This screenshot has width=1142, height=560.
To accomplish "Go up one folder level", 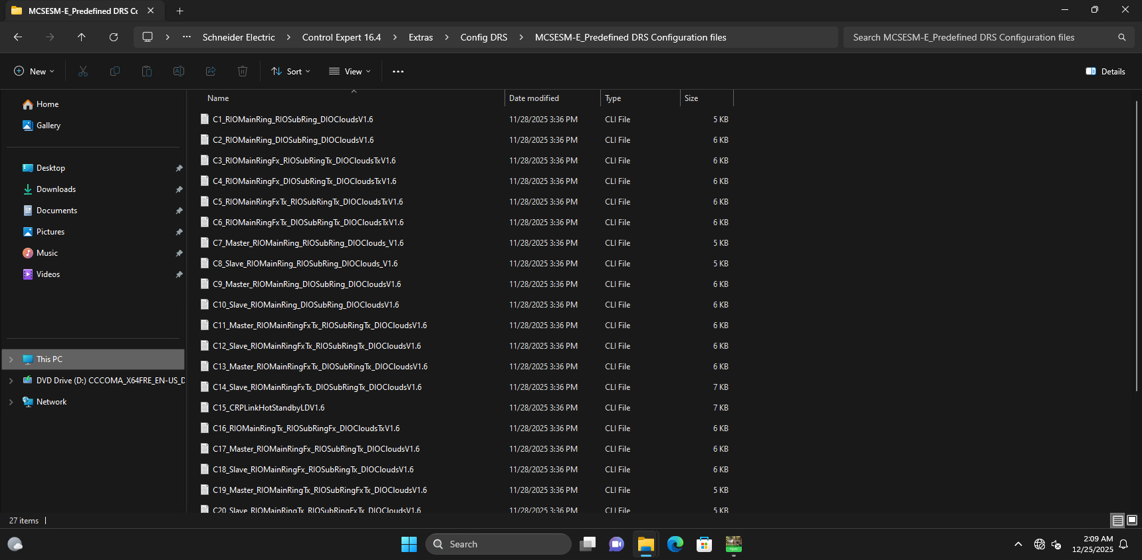I will [82, 37].
